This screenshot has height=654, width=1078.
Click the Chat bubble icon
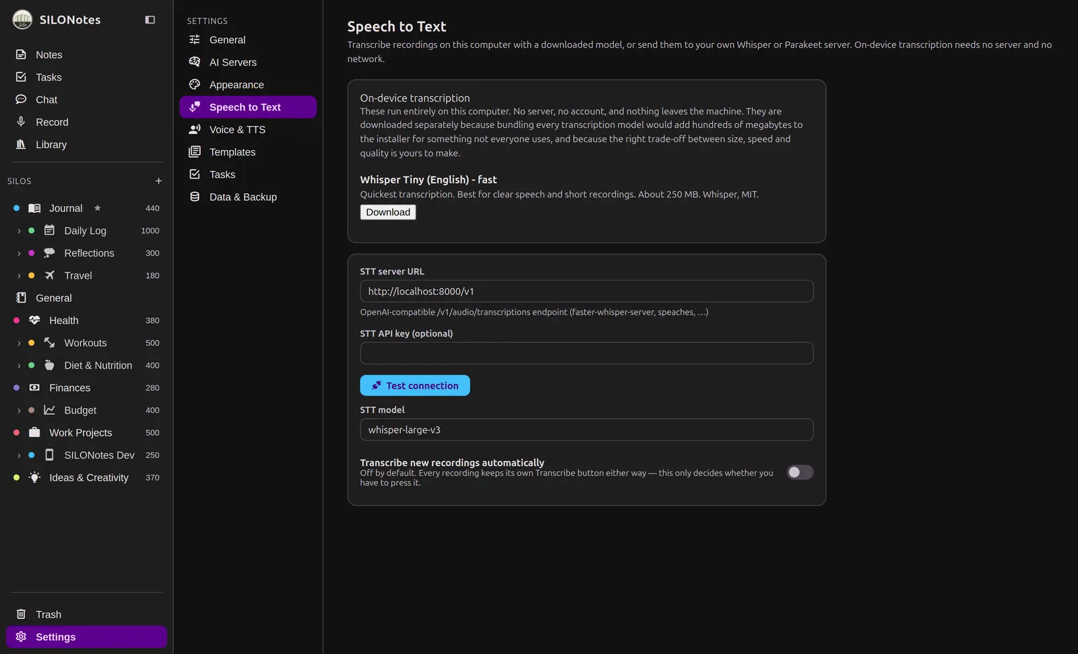tap(21, 99)
